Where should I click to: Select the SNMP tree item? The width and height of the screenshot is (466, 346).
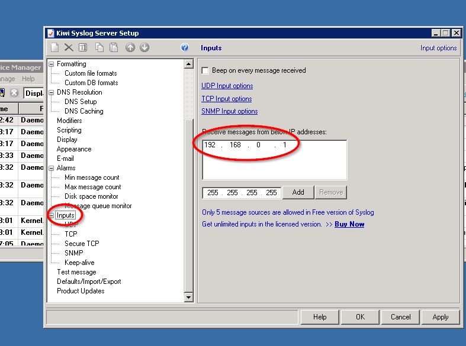73,253
